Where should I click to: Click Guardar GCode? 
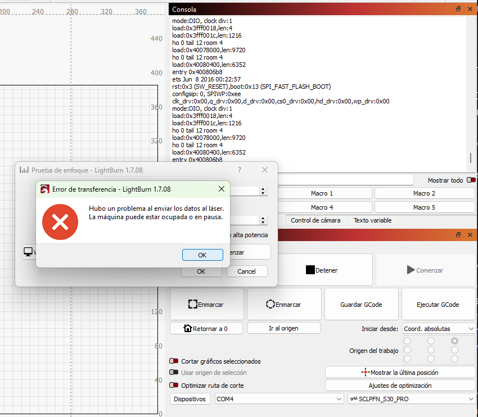361,304
